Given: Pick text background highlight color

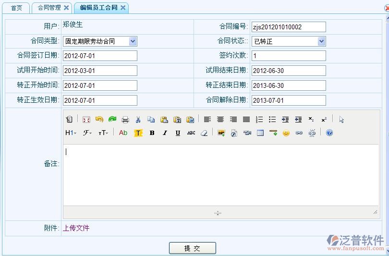Looking at the screenshot, I should 138,133.
